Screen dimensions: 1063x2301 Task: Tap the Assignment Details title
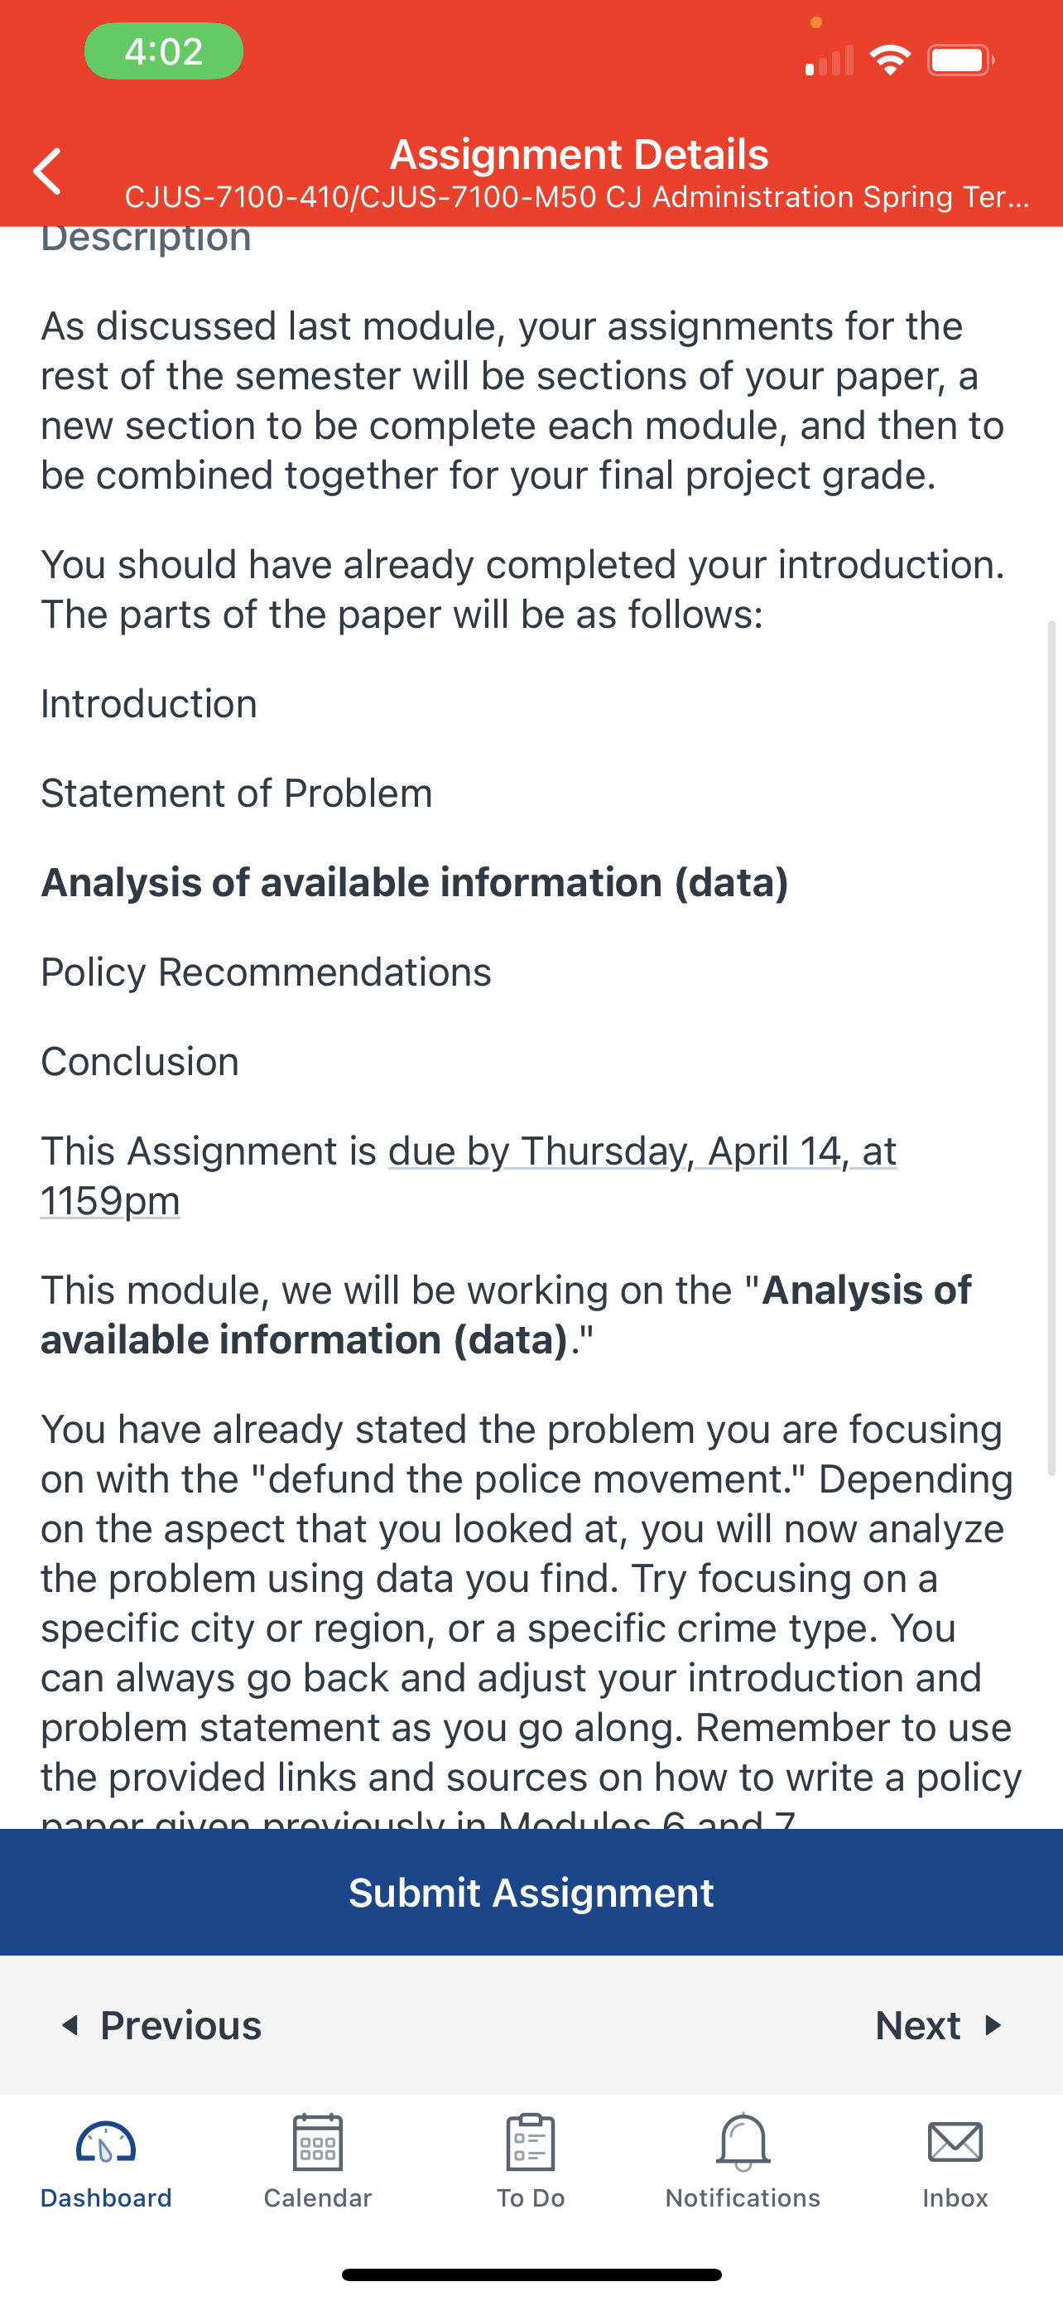pyautogui.click(x=580, y=153)
